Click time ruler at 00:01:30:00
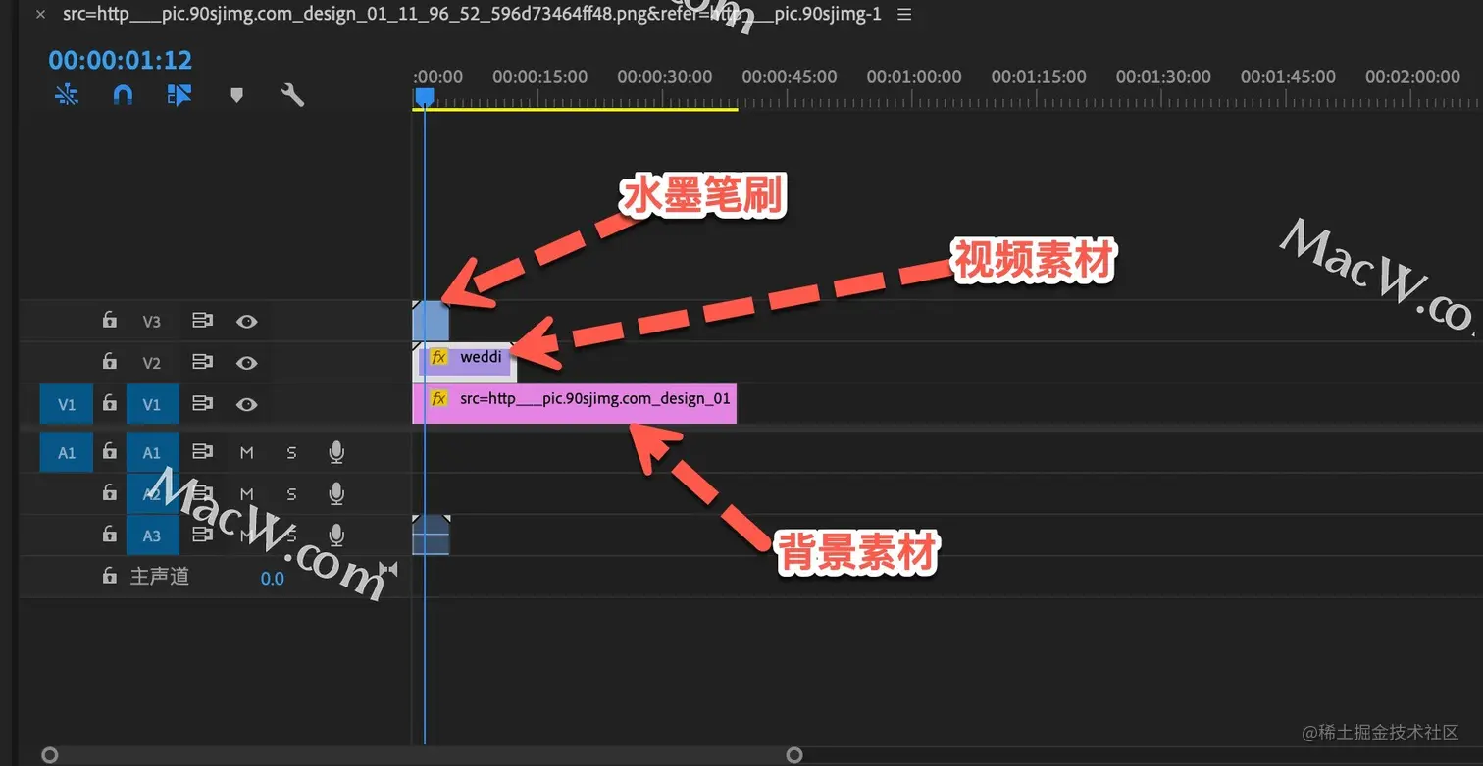 [1163, 77]
